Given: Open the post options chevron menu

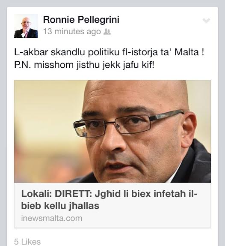Looking at the screenshot, I should click(x=206, y=21).
